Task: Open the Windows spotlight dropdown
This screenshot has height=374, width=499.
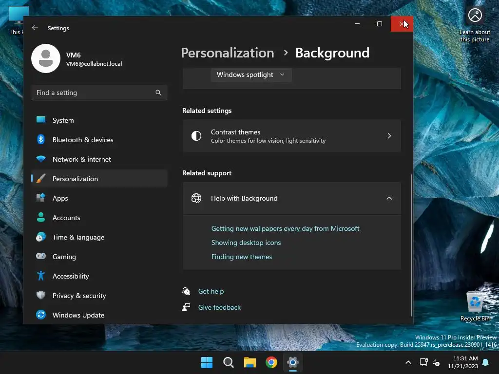Action: point(251,75)
